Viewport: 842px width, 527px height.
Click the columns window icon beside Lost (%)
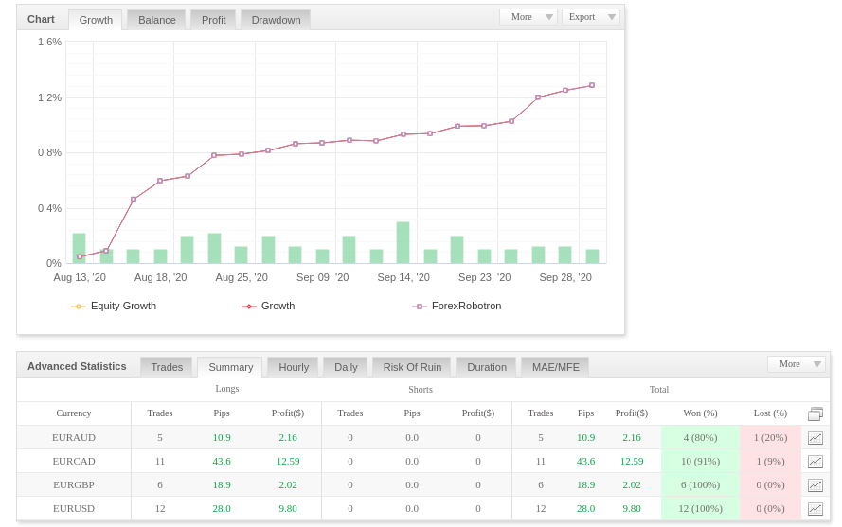[815, 413]
